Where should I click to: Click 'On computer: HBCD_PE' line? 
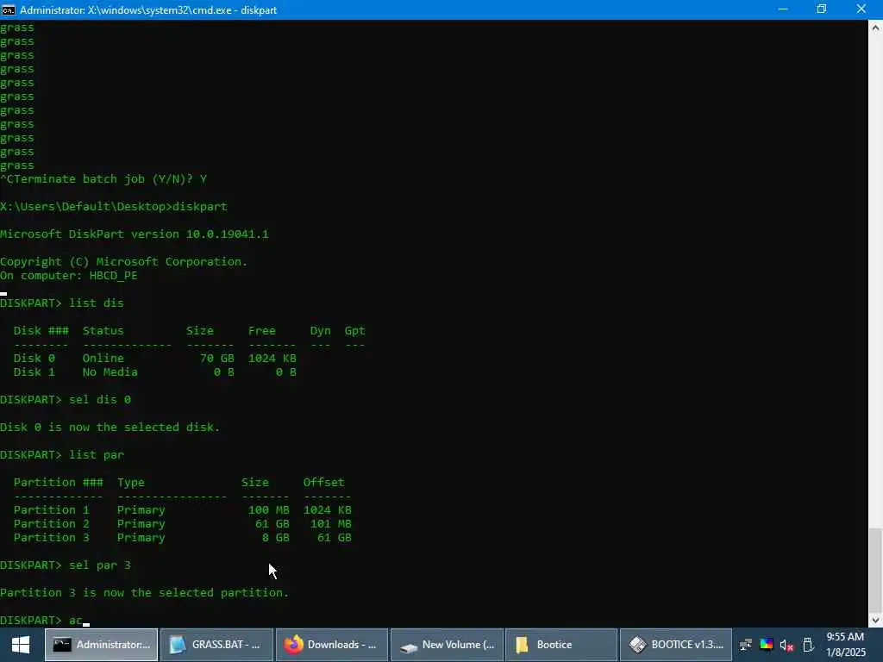click(x=69, y=276)
